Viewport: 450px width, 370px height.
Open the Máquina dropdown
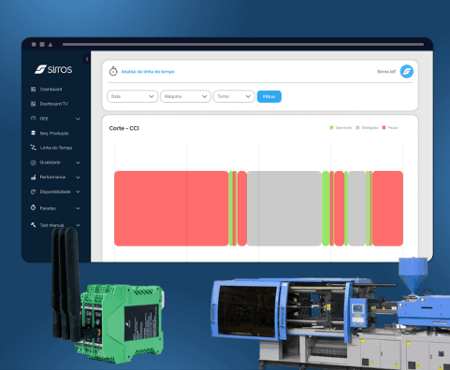pos(185,96)
